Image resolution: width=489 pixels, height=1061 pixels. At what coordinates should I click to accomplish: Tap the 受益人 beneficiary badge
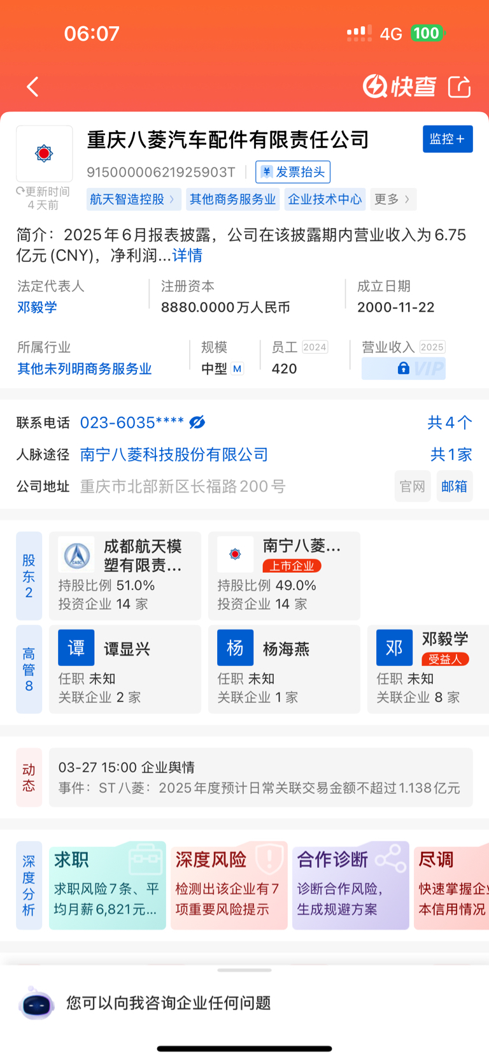[x=446, y=660]
